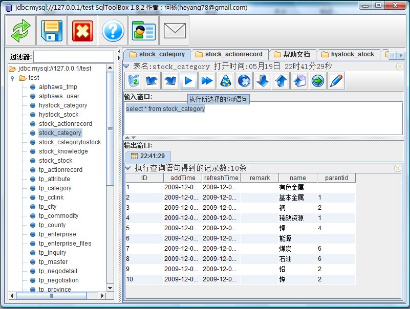
Task: Collapse the table name header triangle
Action: pyautogui.click(x=126, y=66)
